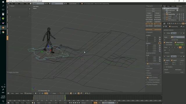Animate the Location X property icon

[160, 37]
